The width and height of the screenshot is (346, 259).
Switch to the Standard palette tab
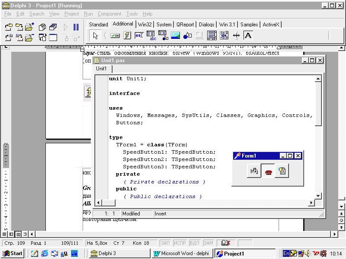(x=98, y=25)
